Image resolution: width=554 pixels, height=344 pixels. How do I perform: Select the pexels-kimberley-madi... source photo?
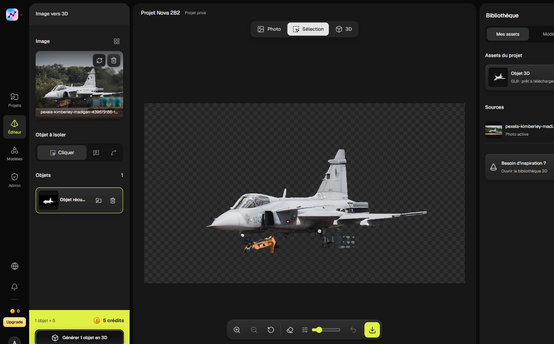pos(520,130)
